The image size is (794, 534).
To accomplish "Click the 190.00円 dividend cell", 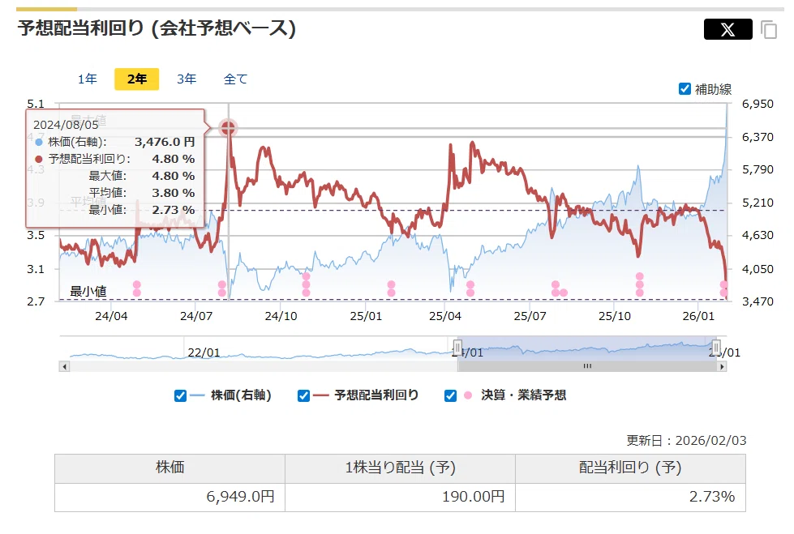I will tap(400, 497).
